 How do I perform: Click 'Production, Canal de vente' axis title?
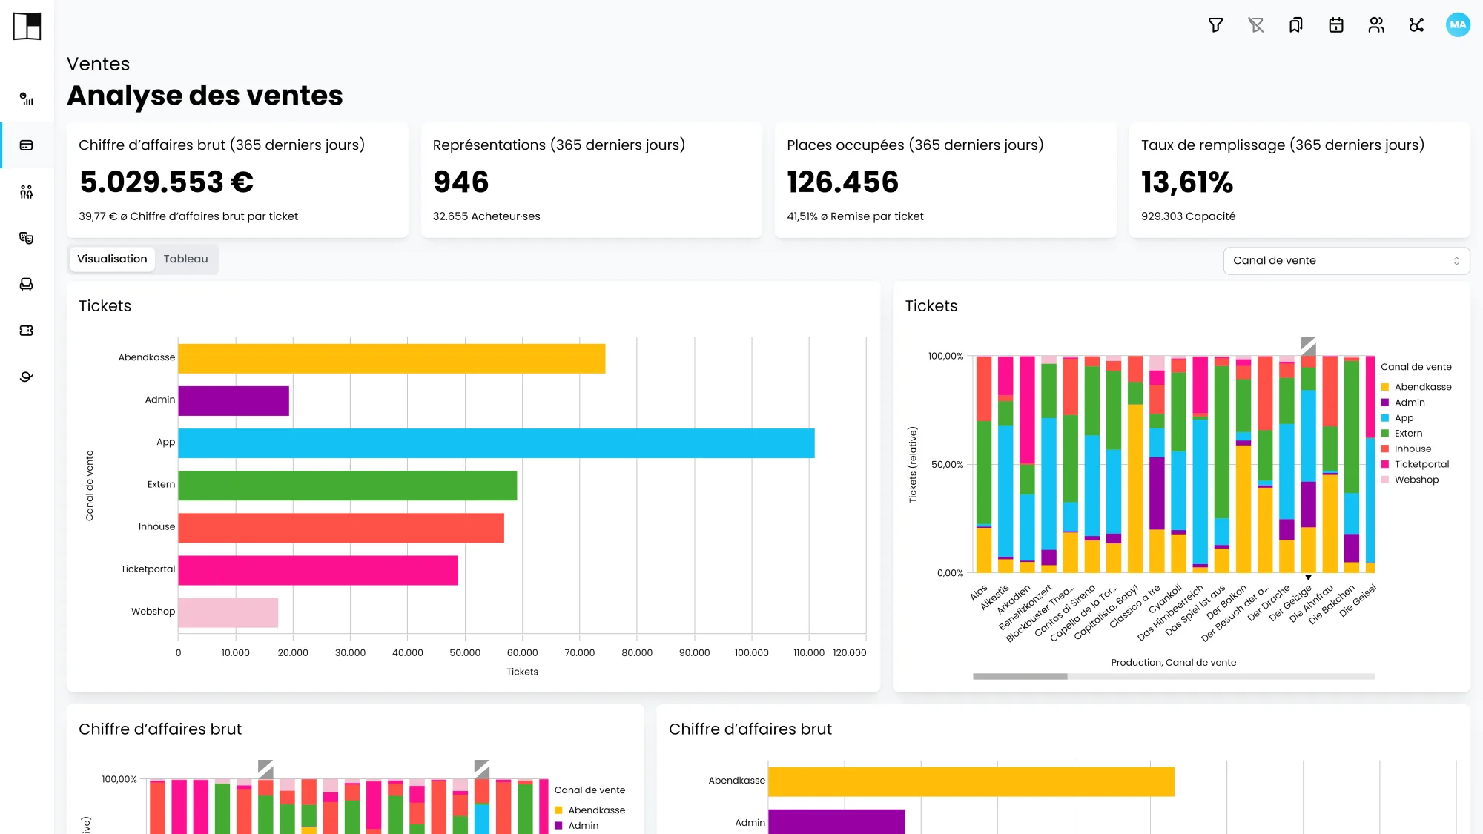(1173, 663)
